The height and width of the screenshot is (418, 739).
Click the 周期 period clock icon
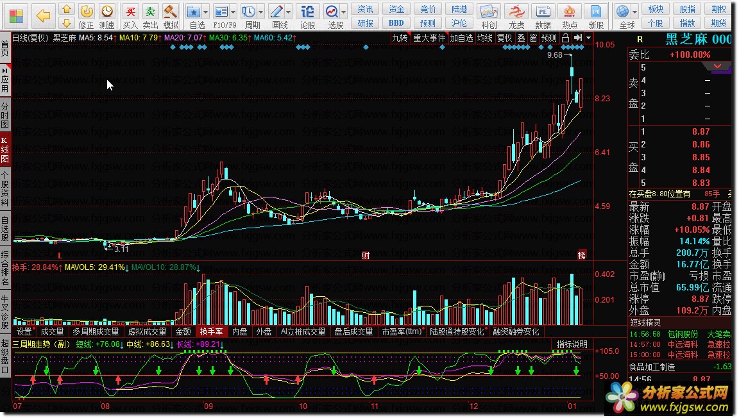(248, 12)
